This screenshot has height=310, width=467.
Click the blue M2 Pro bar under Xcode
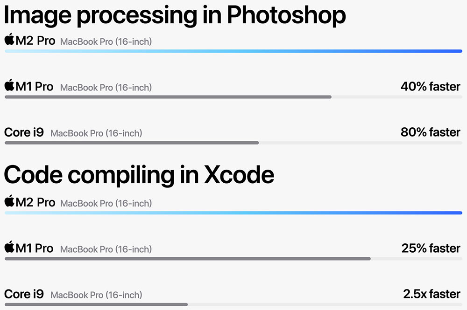pos(233,213)
